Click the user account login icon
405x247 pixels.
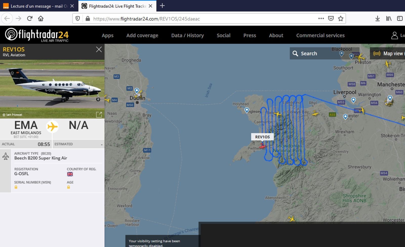(394, 35)
